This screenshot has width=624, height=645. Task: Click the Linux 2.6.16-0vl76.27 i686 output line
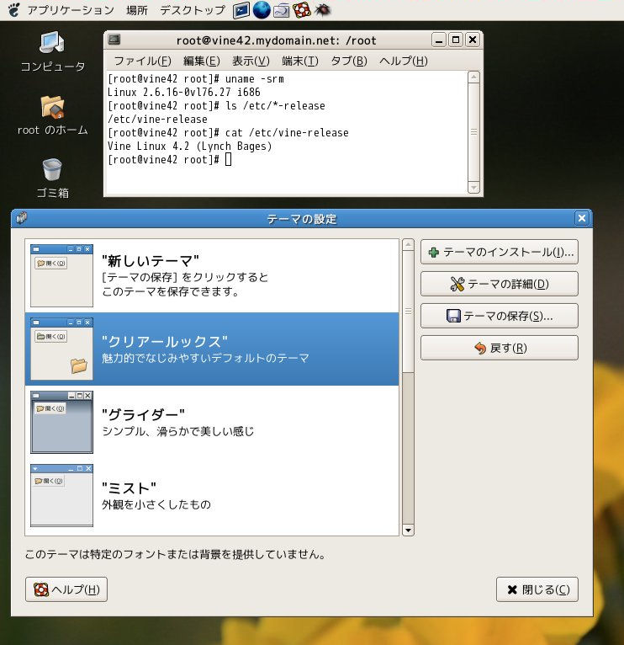tap(183, 92)
